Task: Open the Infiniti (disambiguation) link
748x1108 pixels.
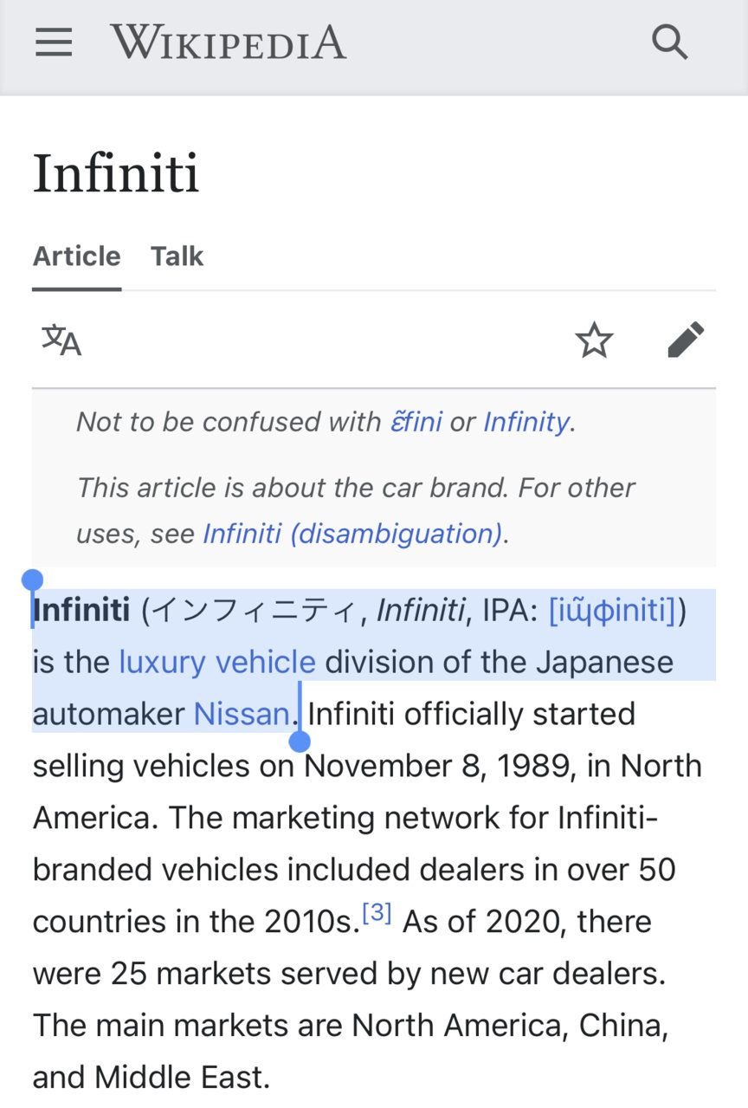Action: point(352,534)
